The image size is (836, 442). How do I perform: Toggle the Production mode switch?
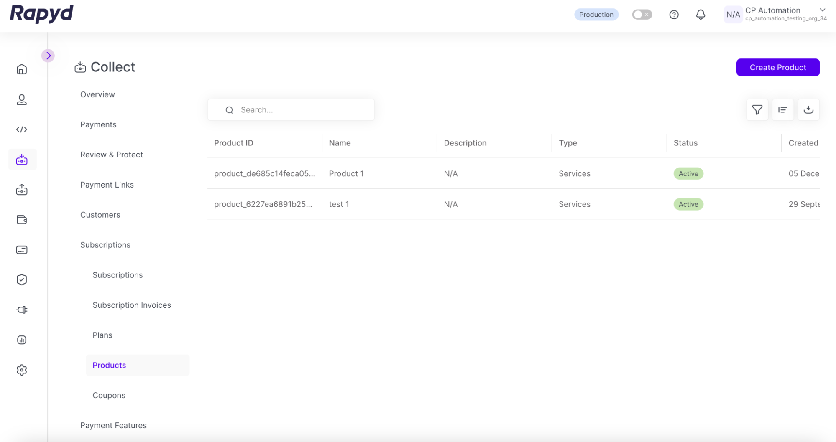point(642,15)
